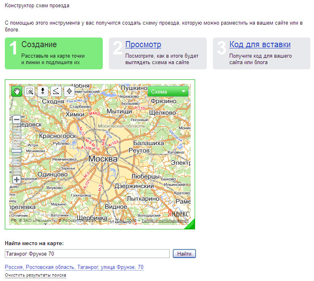Screen dimensions: 314x281
Task: Click the Дедовск label on the map
Action: (x=29, y=125)
